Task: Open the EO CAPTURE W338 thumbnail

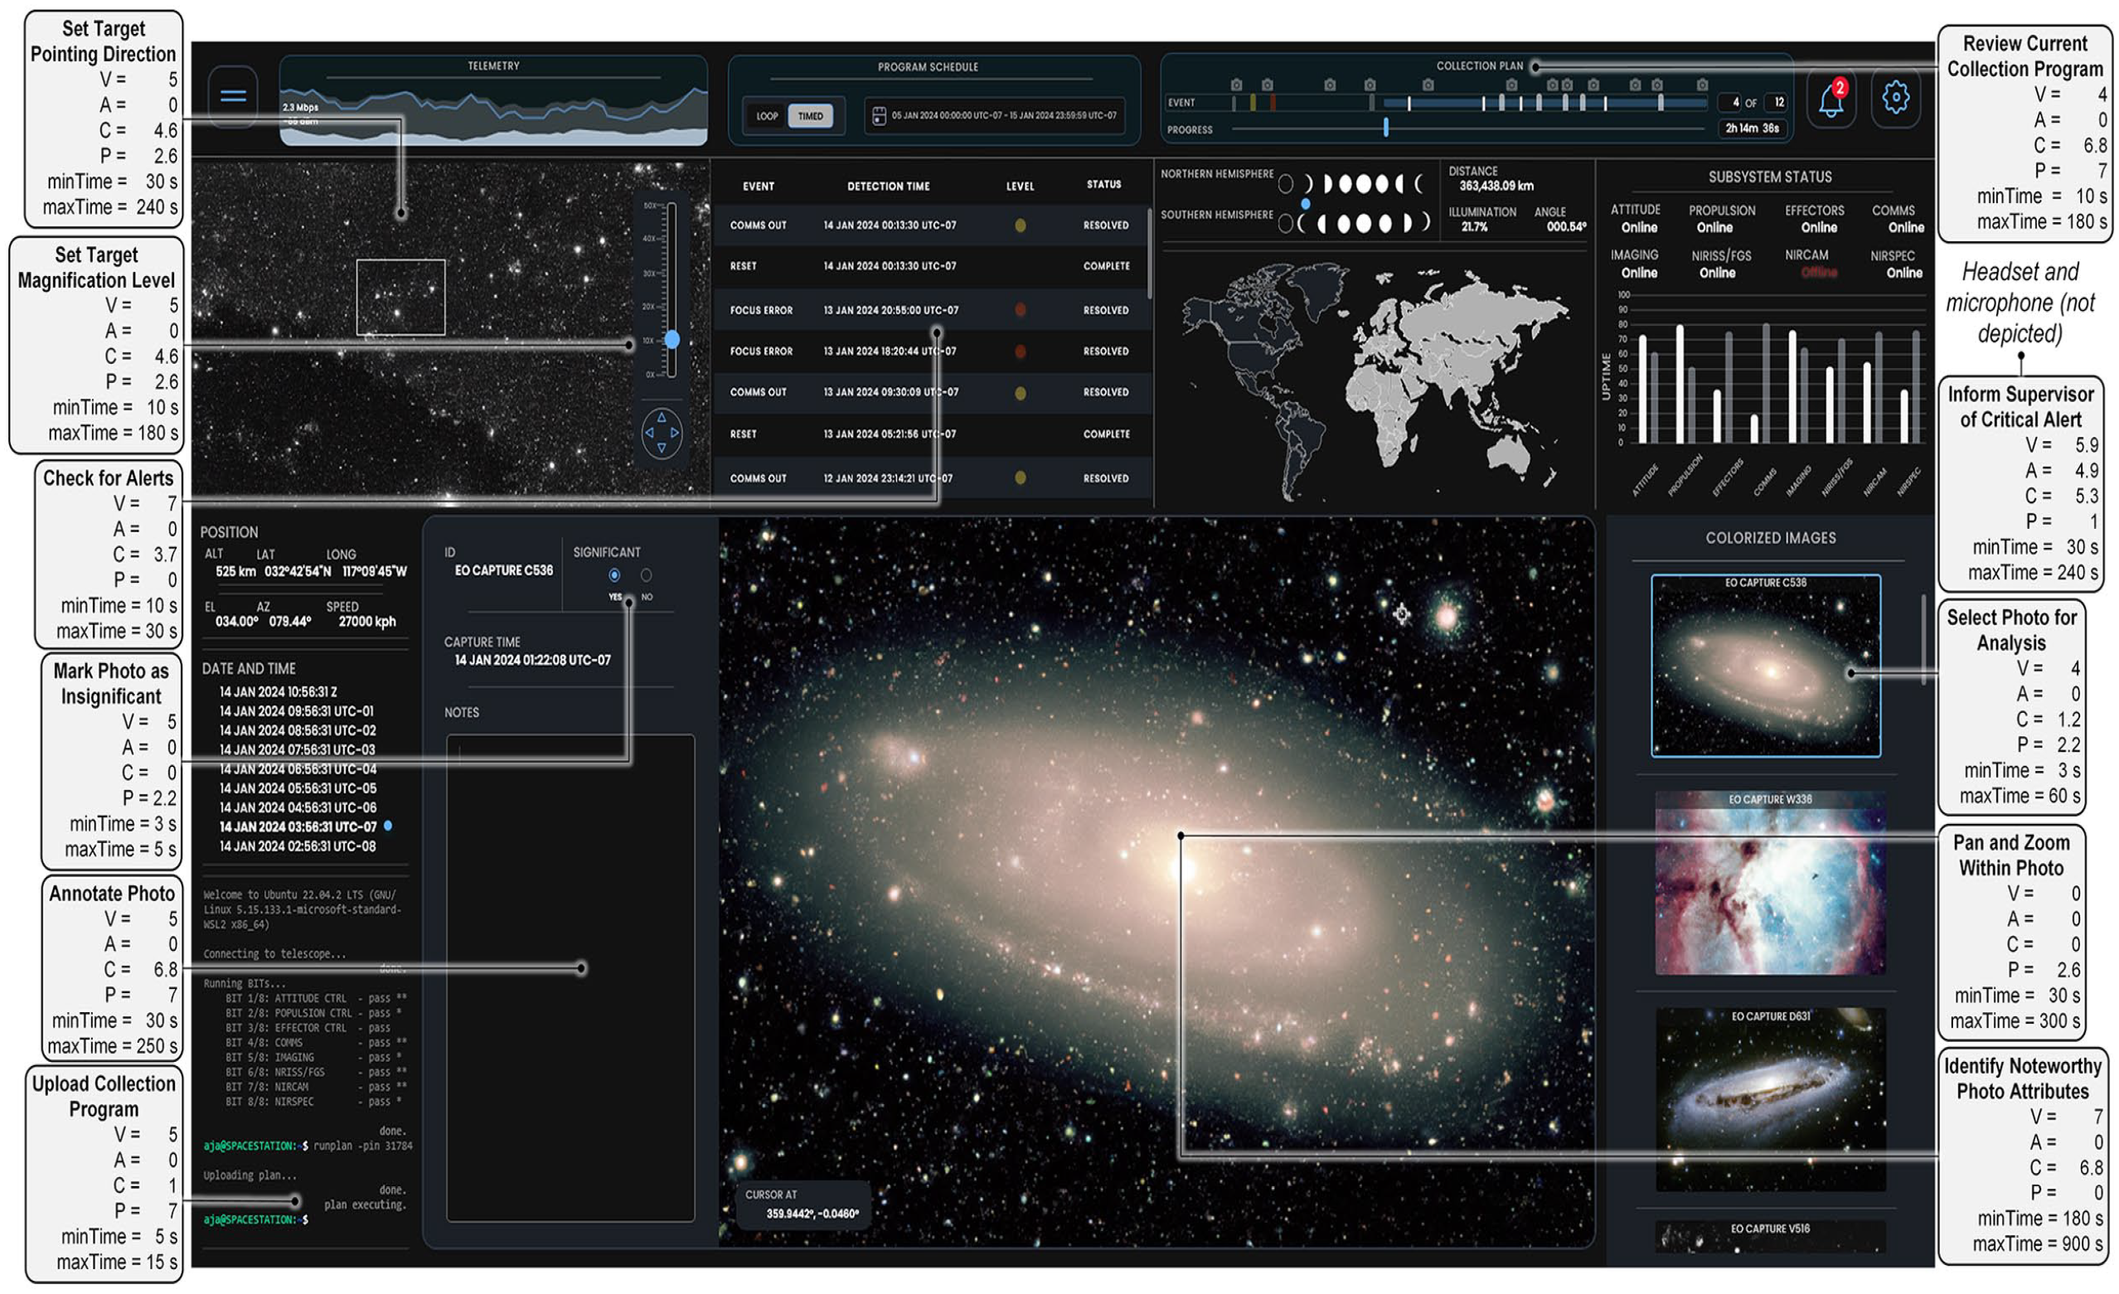Action: point(1770,882)
